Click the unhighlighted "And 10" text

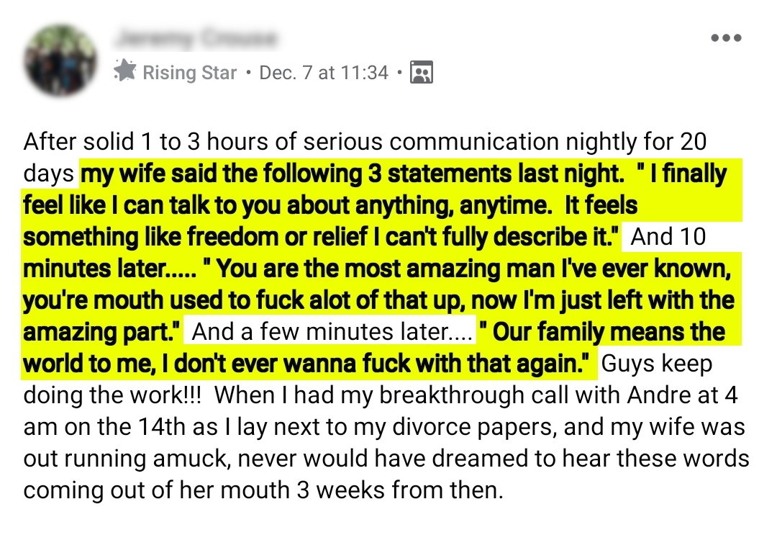coord(668,237)
